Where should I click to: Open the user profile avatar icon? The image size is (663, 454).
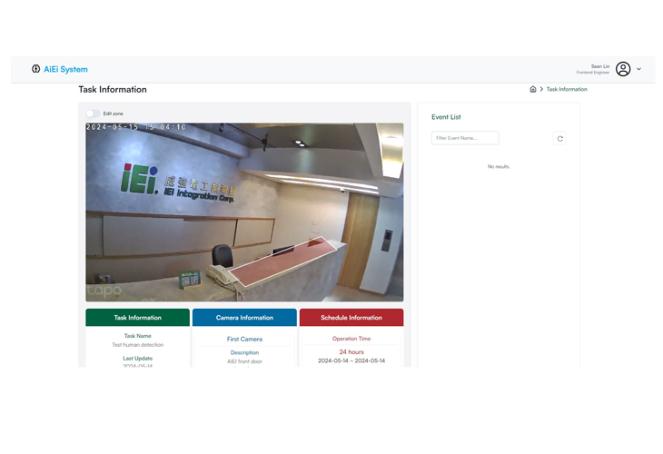point(623,69)
